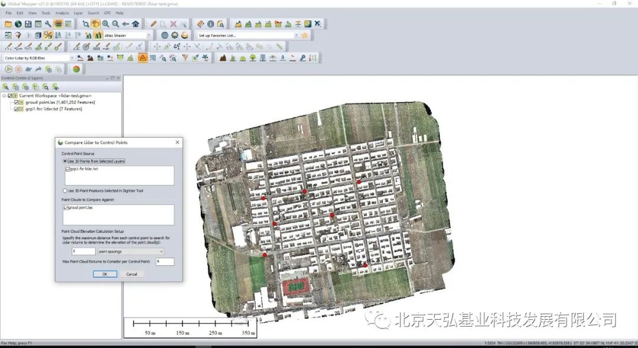
Task: Click the Save Workspace floppy disk icon
Action: (28, 24)
